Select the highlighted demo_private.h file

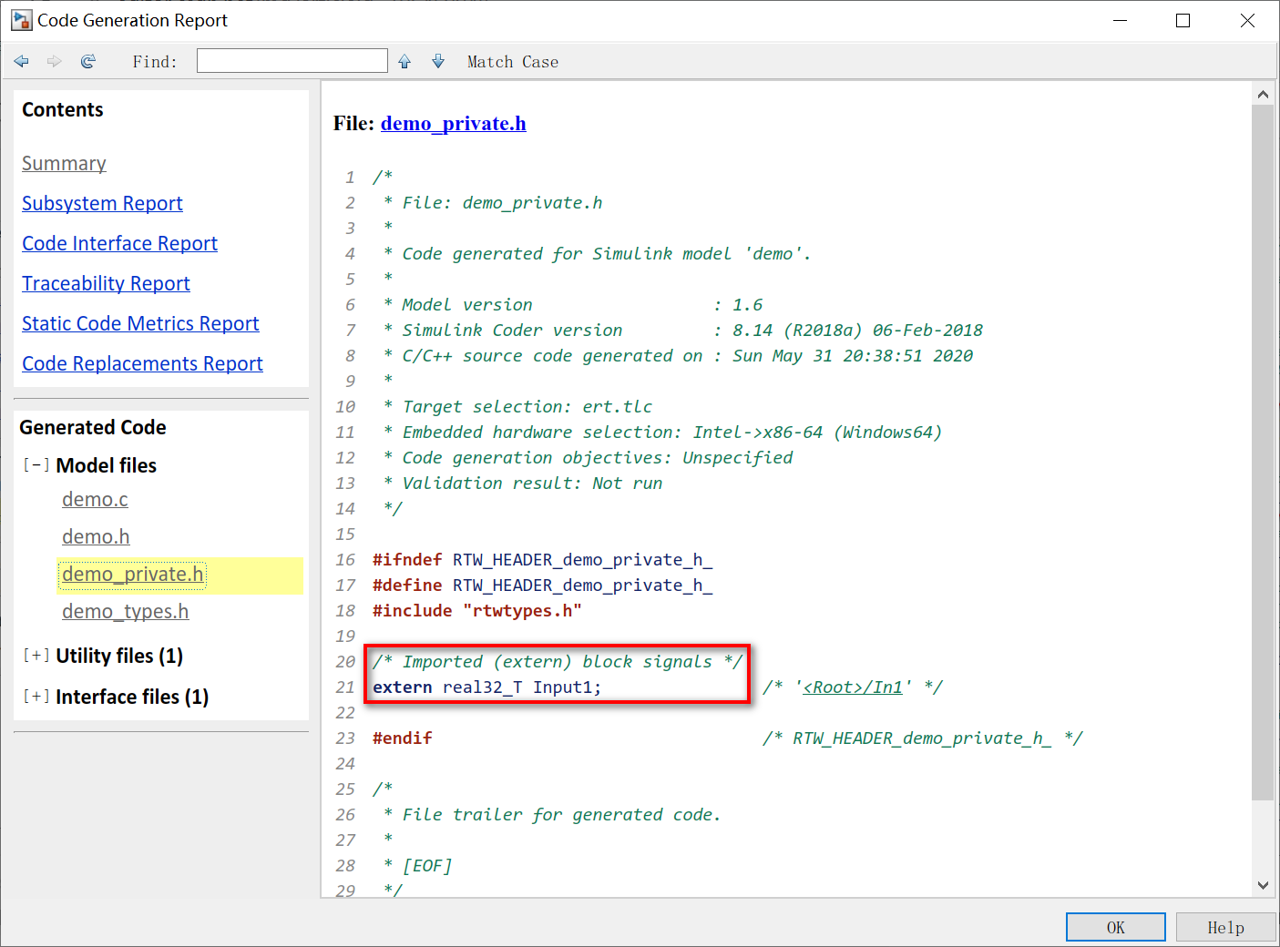(x=133, y=575)
